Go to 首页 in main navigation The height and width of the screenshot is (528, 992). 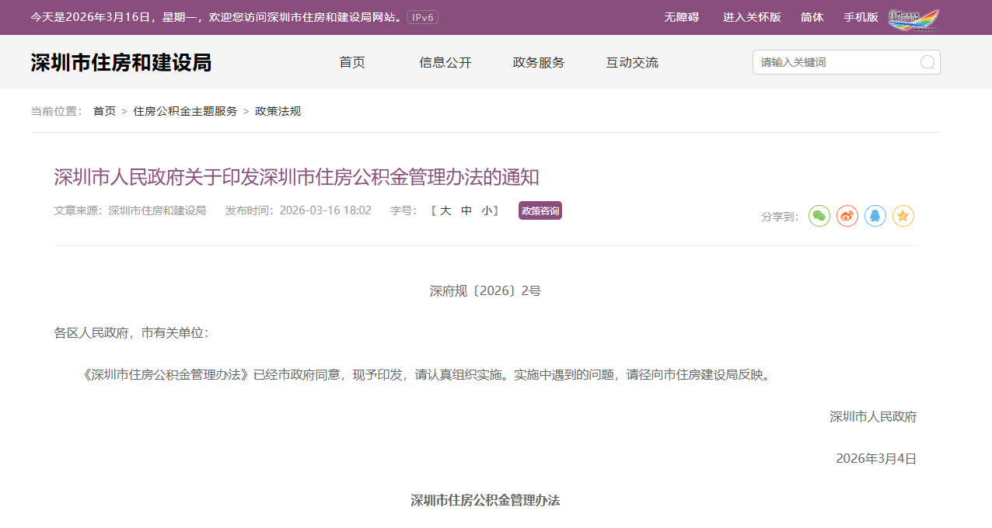tap(352, 63)
